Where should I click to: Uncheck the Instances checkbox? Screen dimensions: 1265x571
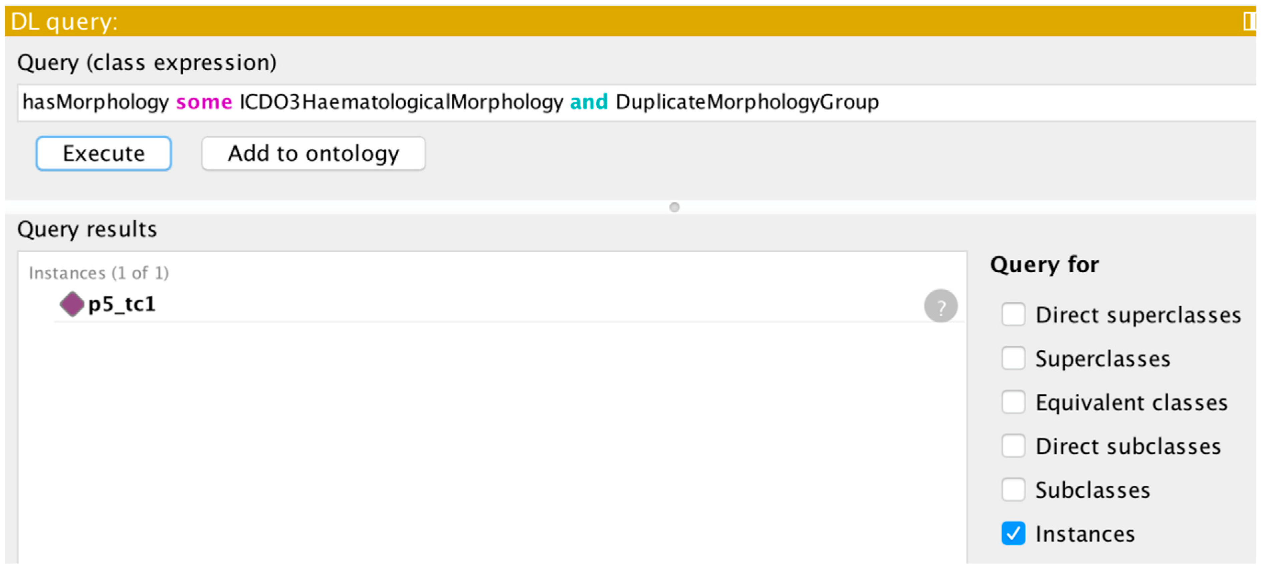tap(1013, 534)
